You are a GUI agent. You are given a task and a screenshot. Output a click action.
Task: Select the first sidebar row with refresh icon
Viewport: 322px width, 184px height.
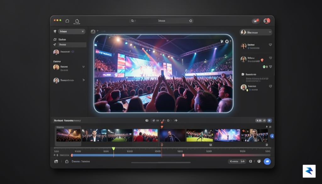click(69, 39)
